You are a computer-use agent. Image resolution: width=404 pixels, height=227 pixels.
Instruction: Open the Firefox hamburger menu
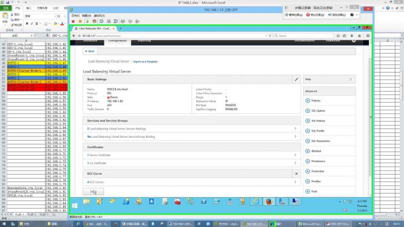pyautogui.click(x=368, y=36)
